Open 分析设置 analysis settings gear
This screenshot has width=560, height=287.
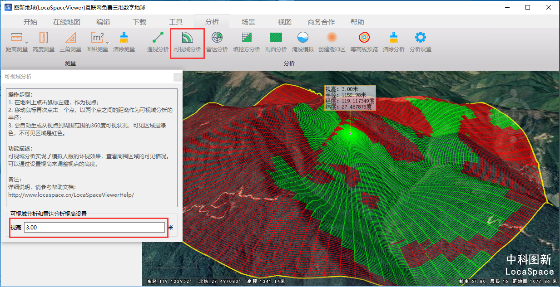421,42
